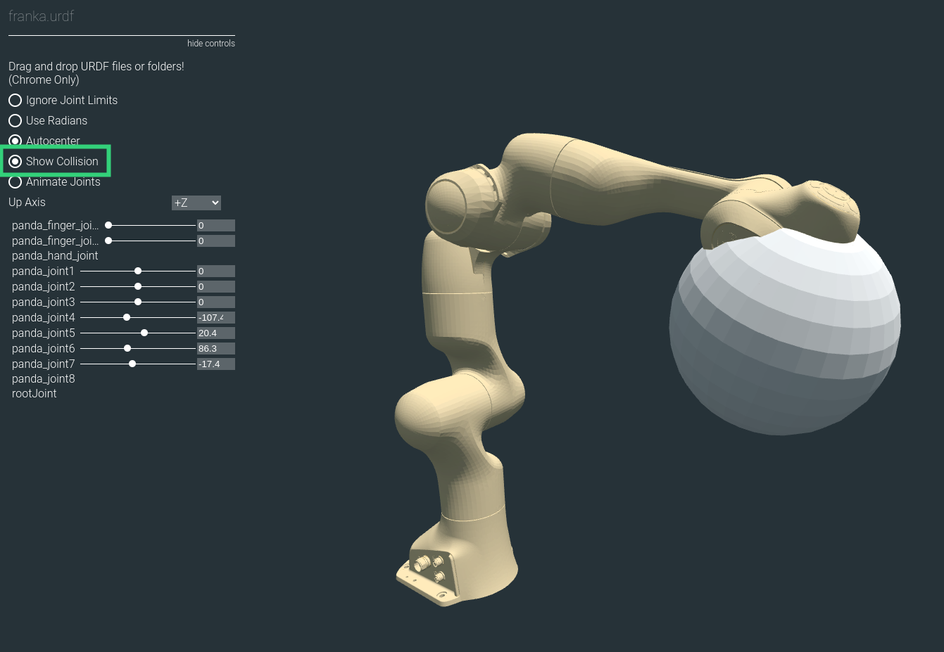Image resolution: width=944 pixels, height=652 pixels.
Task: Disable the Autocenter option
Action: click(x=15, y=141)
